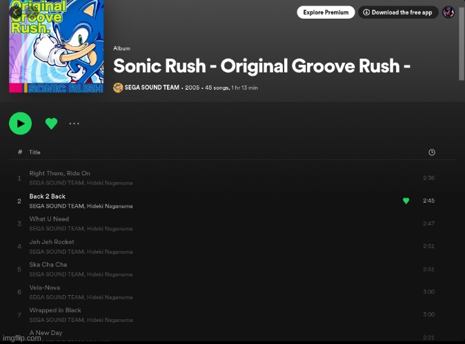The image size is (465, 344).
Task: Open SEGA SOUND TEAM artist link
Action: tap(152, 88)
